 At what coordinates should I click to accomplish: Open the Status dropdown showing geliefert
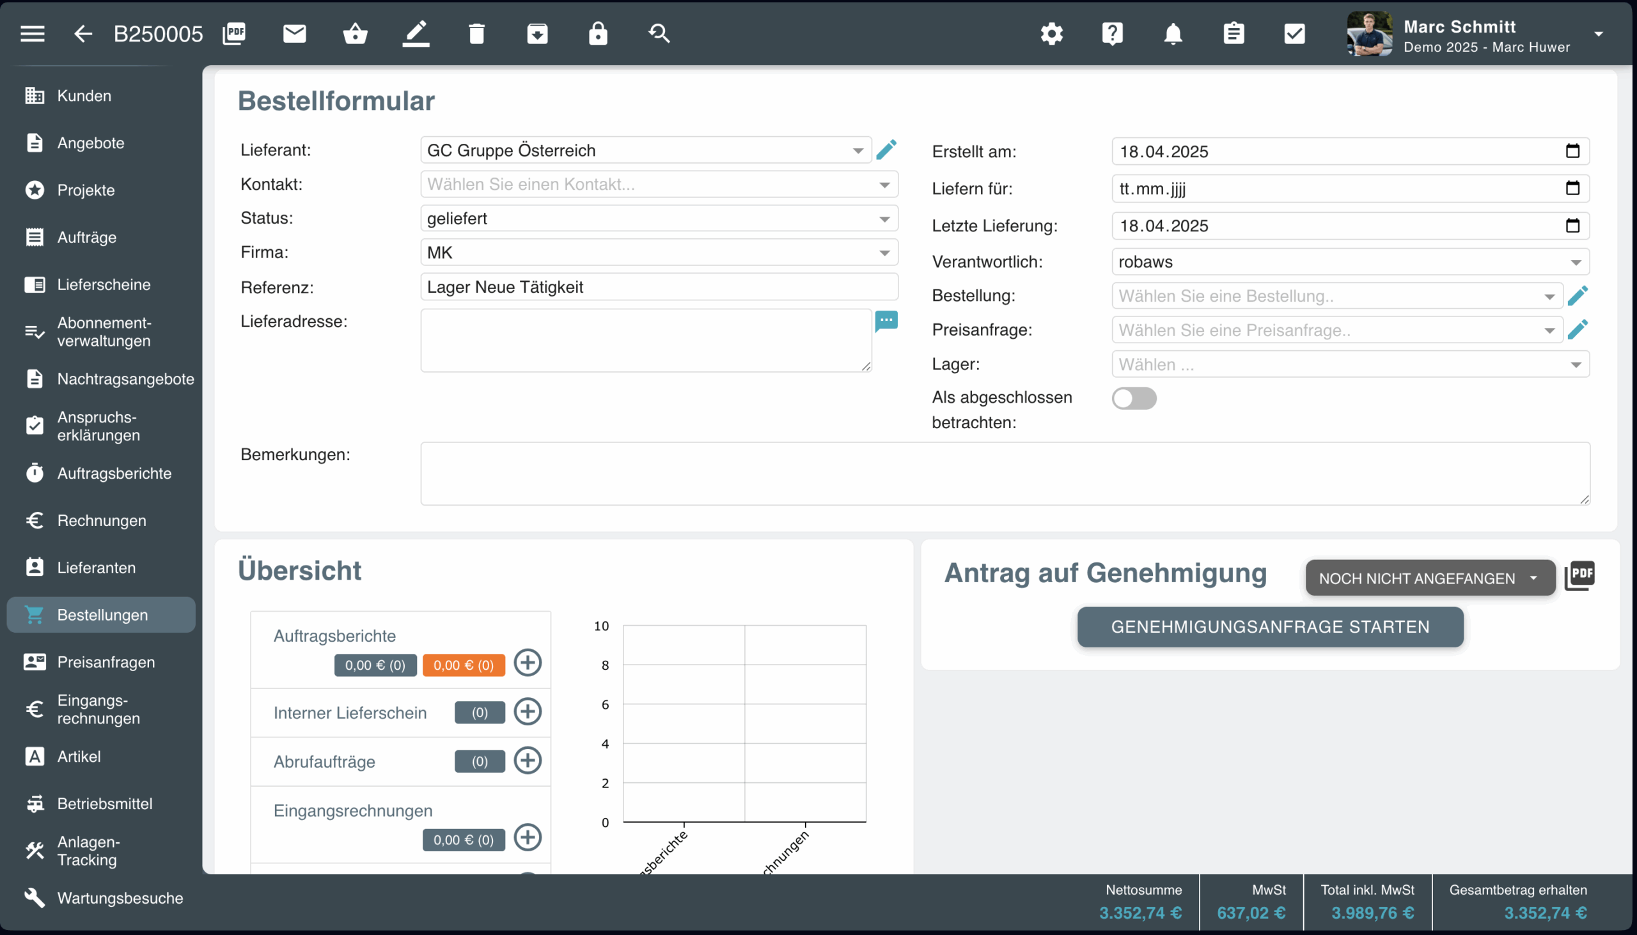[659, 219]
